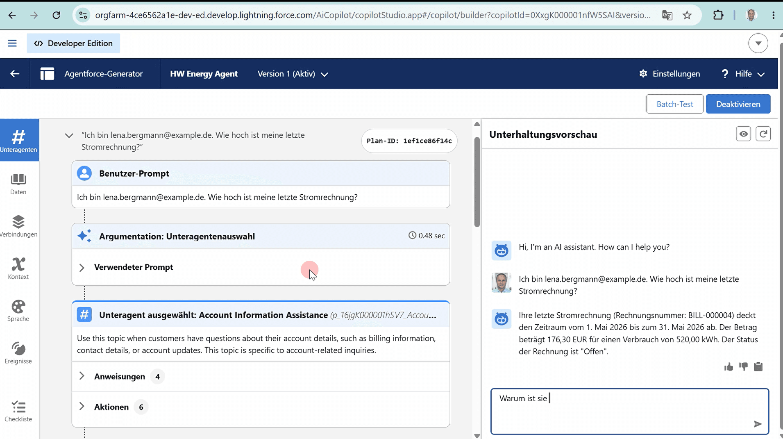Click the plan panel scroll-down arrow
783x439 pixels.
[477, 436]
